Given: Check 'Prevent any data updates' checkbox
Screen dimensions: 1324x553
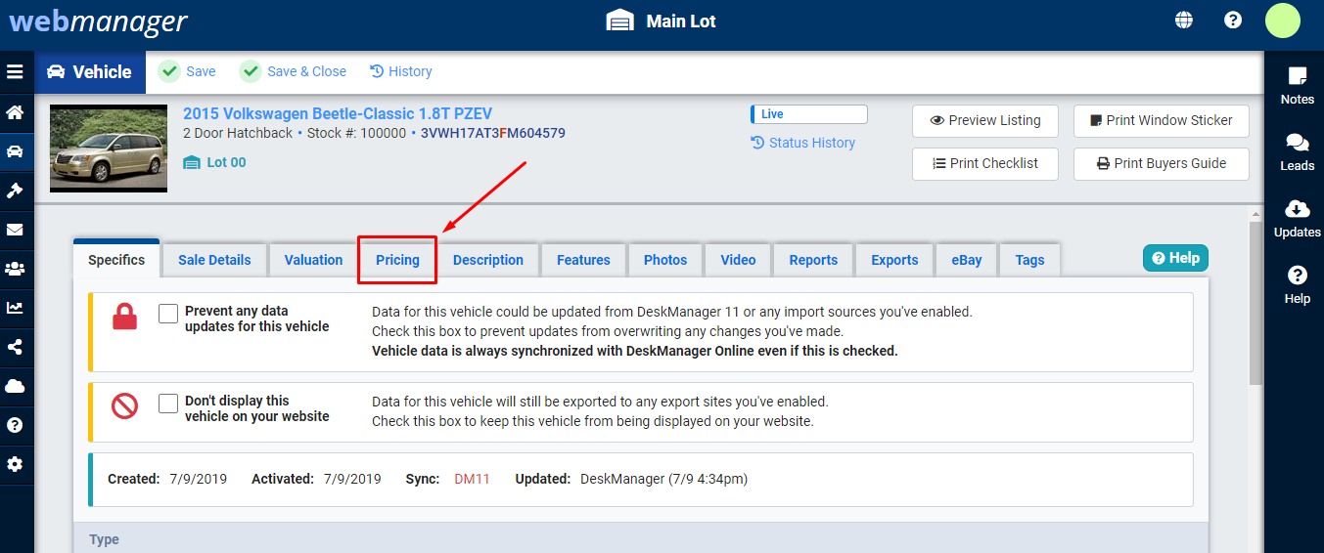Looking at the screenshot, I should (x=168, y=313).
